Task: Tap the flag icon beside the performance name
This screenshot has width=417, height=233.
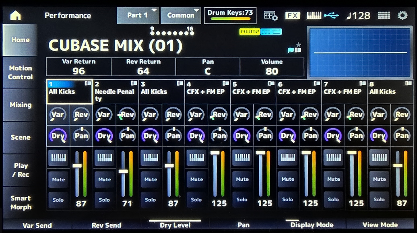Action: point(291,50)
